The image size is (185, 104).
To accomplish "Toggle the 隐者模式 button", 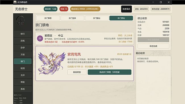I will point(126,9).
